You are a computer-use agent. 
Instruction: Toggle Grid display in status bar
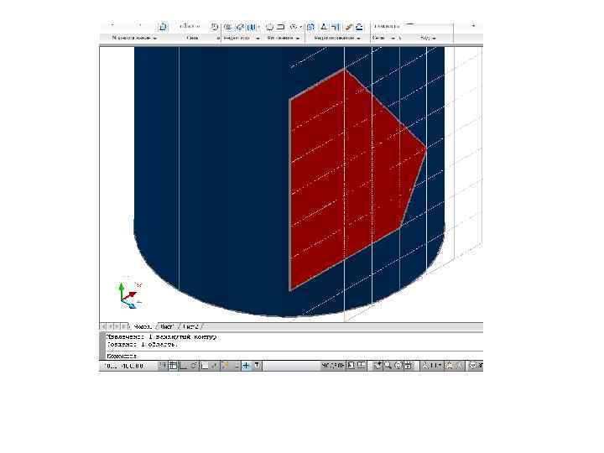[173, 366]
